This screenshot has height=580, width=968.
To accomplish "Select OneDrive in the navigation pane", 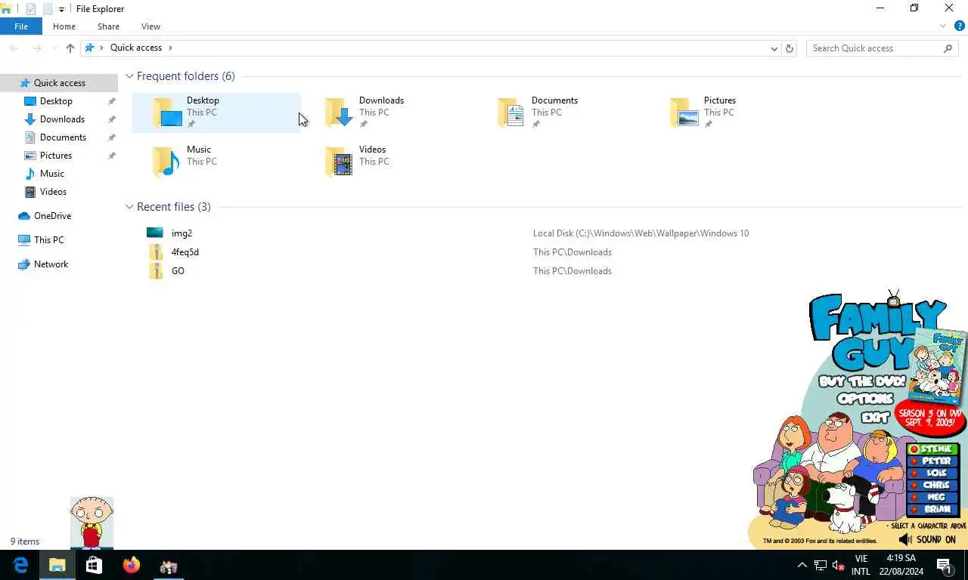I will click(x=52, y=216).
